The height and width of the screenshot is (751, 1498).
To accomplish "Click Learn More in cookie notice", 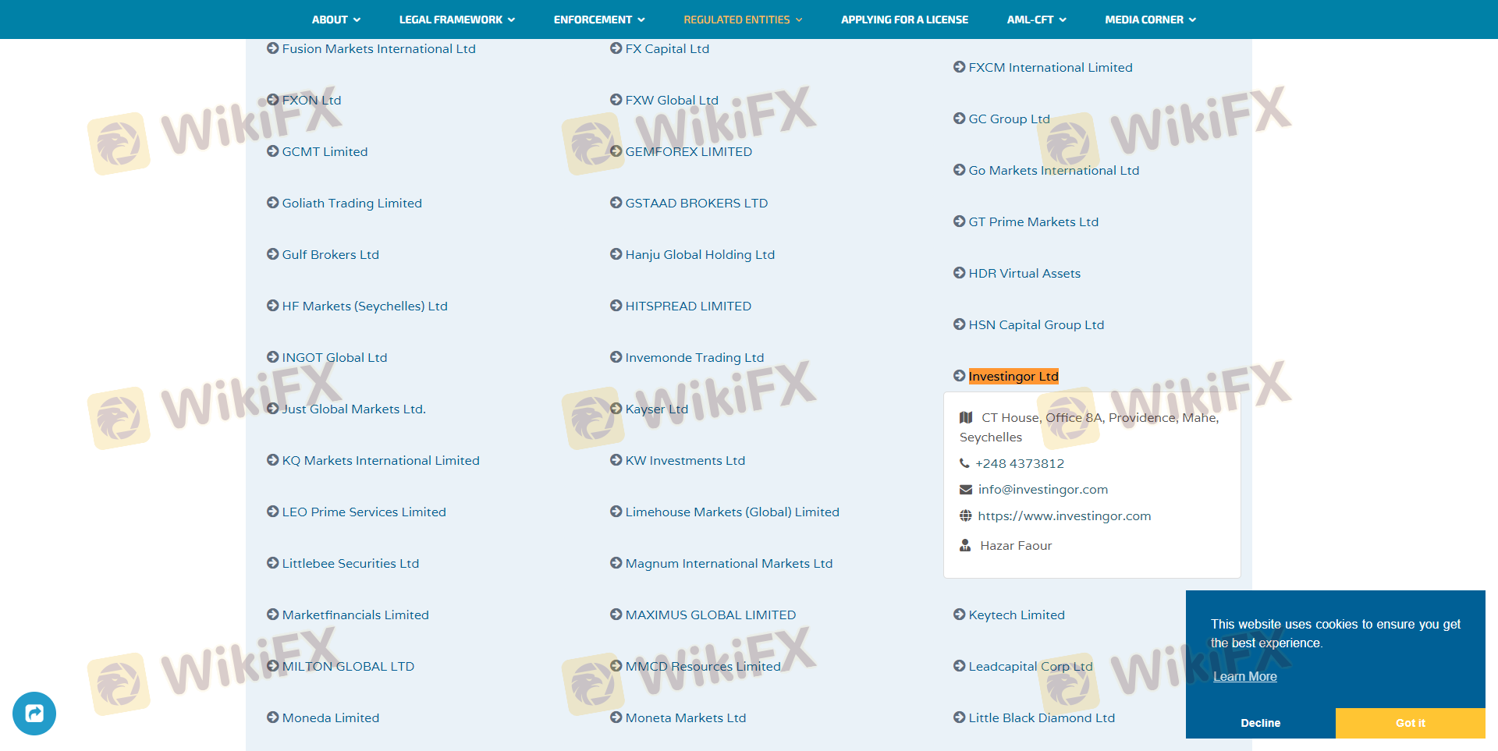I will click(1244, 676).
